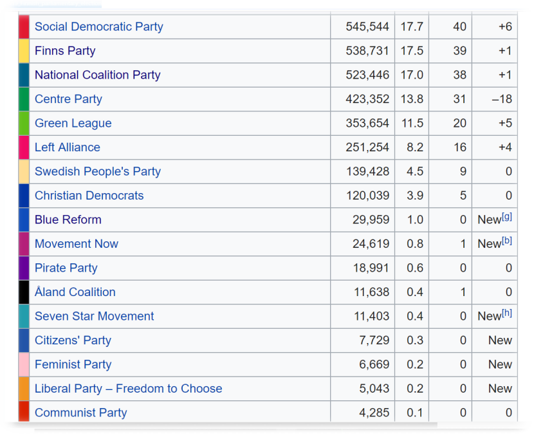Select the vote count 4,285
Image resolution: width=534 pixels, height=437 pixels.
374,413
